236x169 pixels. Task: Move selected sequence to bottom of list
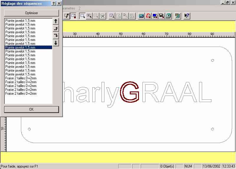(56, 43)
